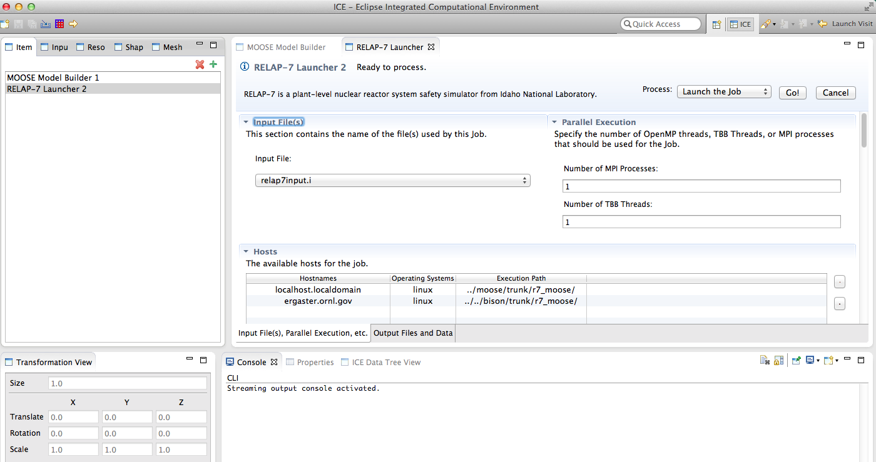
Task: Select MOOSE Model Builder 1 in item list
Action: pyautogui.click(x=113, y=78)
